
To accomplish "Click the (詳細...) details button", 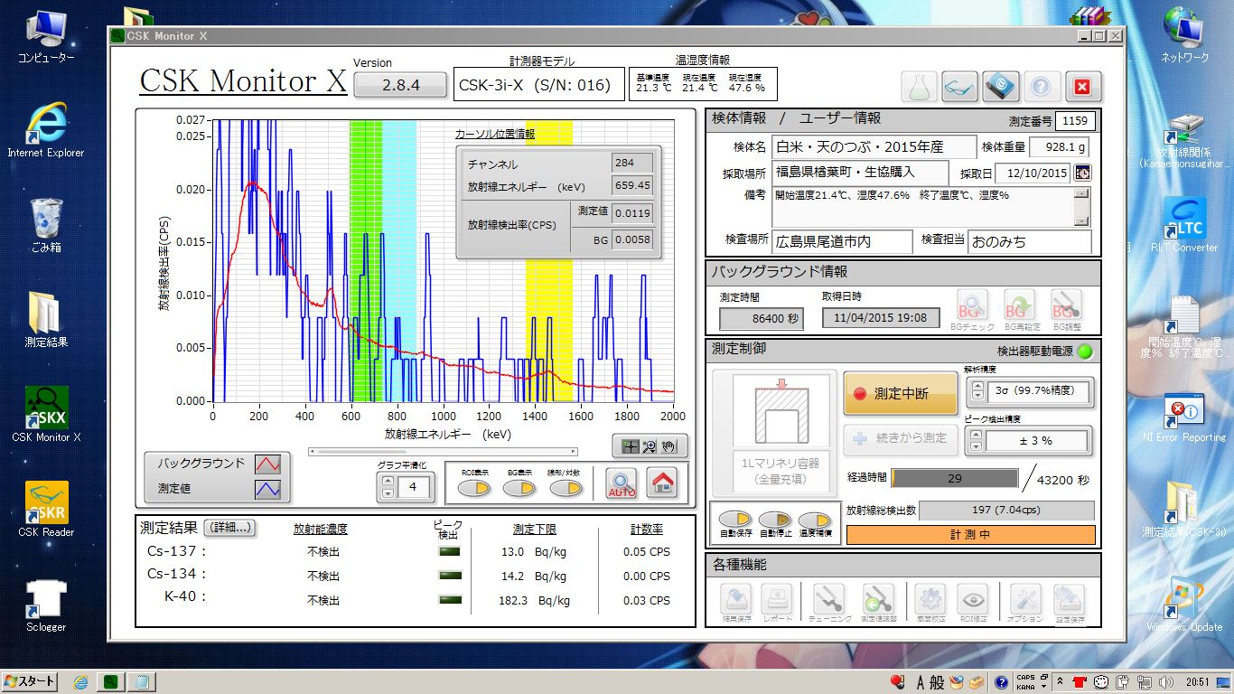I will pyautogui.click(x=229, y=528).
